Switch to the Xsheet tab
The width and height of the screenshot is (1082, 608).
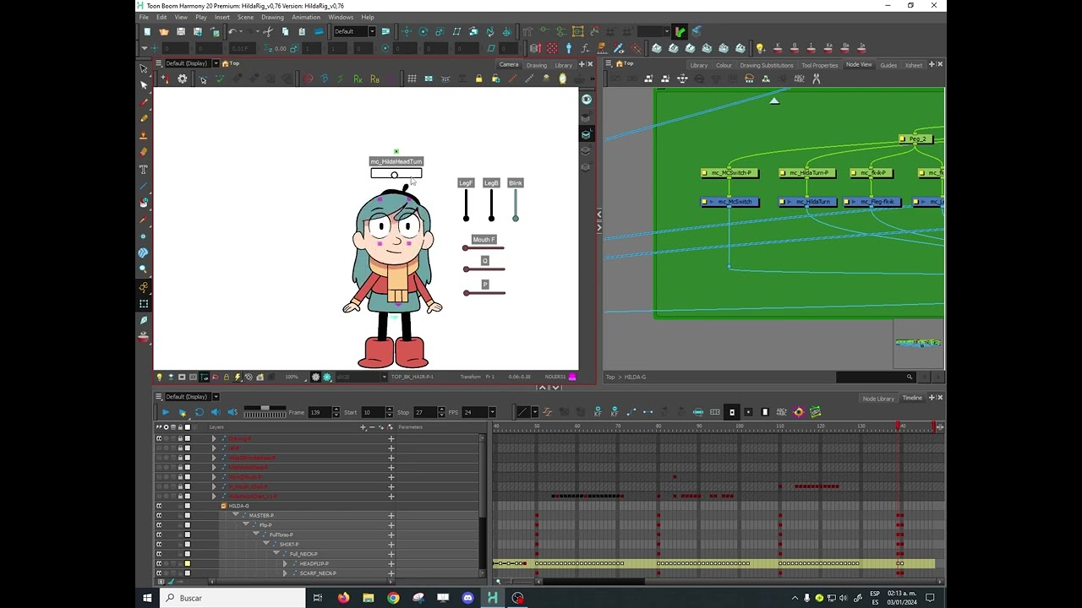[x=914, y=65]
